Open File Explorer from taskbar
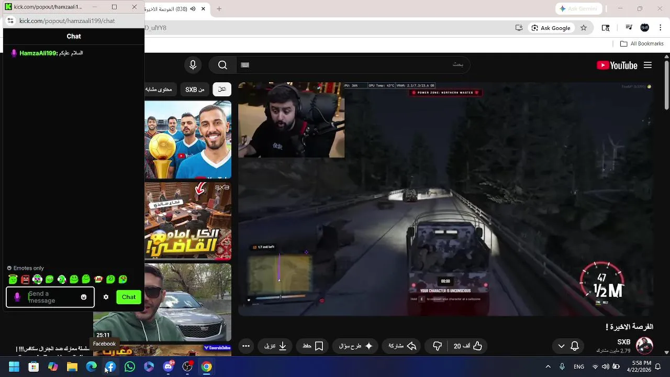The height and width of the screenshot is (377, 670). (72, 367)
